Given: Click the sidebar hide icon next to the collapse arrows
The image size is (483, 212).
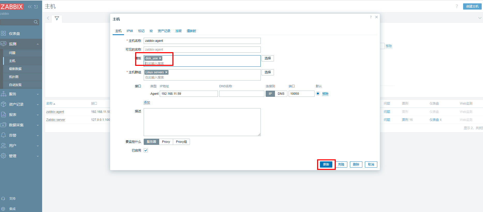Looking at the screenshot, I should click(x=36, y=7).
